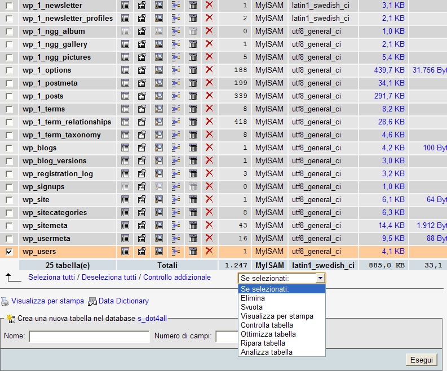Click 'Deseleziona tutti' link
The image size is (447, 371).
[x=109, y=278]
